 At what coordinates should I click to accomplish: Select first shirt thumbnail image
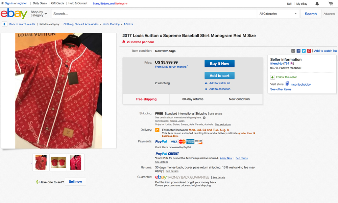pos(41,162)
